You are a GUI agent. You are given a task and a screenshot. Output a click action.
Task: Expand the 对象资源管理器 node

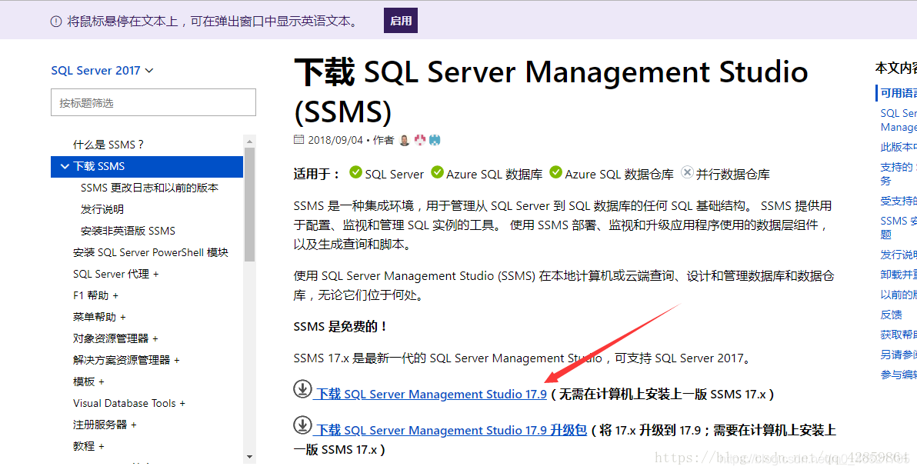(x=116, y=338)
